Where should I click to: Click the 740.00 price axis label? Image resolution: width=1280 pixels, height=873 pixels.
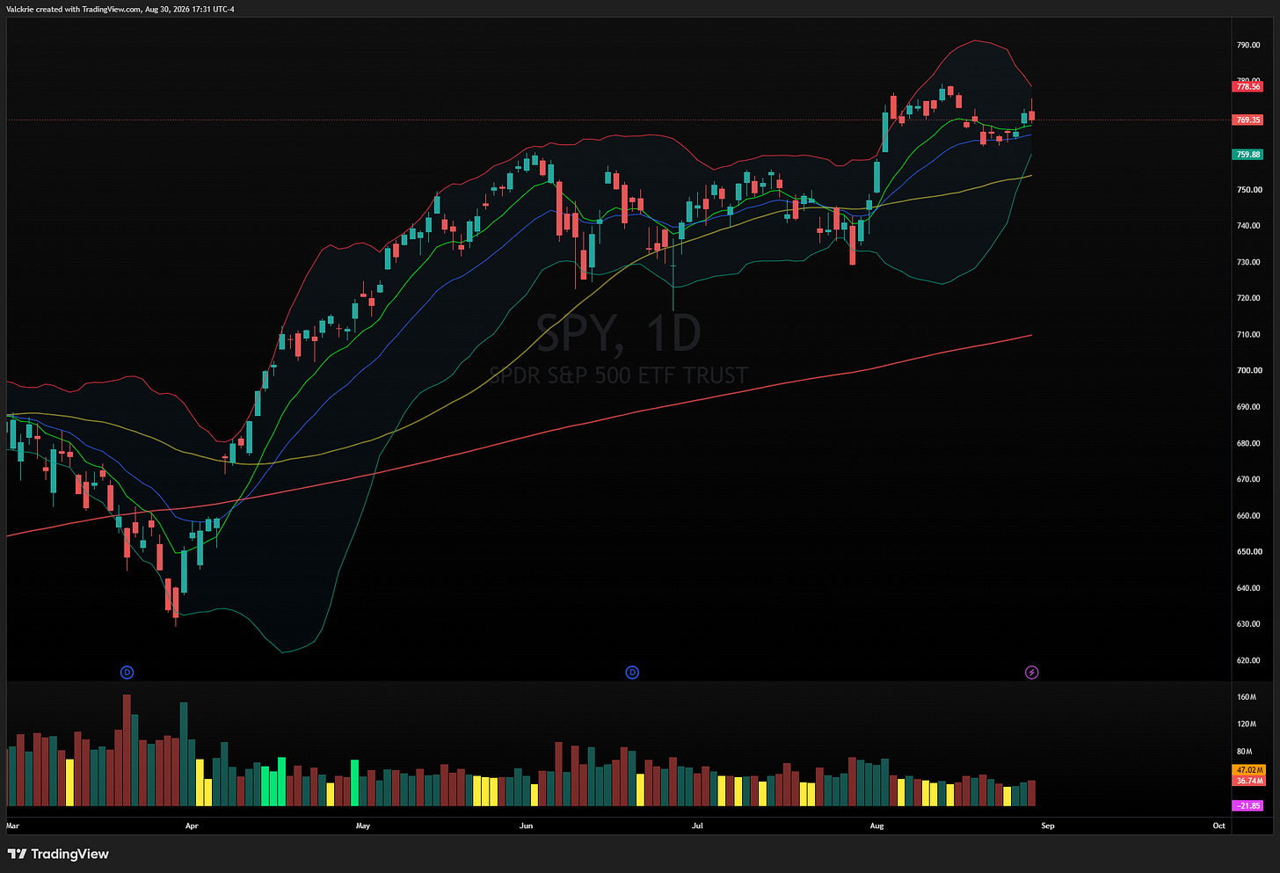[1249, 226]
